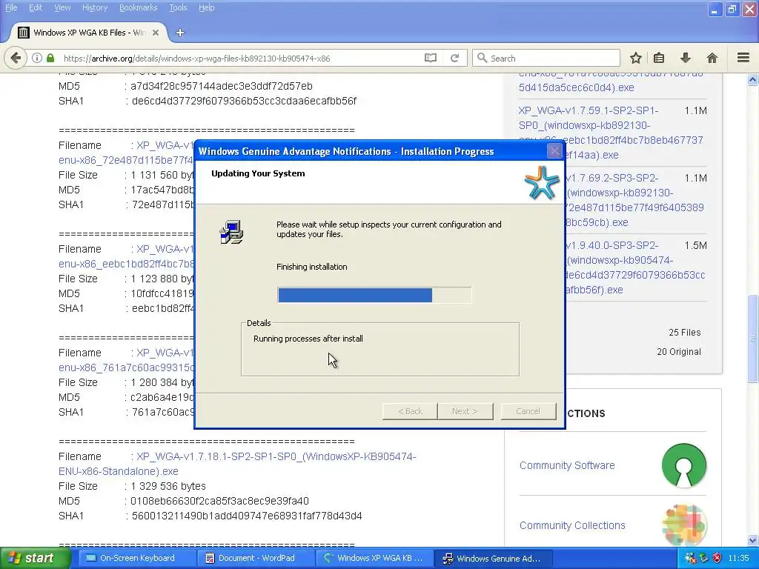The image size is (759, 569).
Task: Click the Windows Genuine Advantage star logo
Action: 542,182
